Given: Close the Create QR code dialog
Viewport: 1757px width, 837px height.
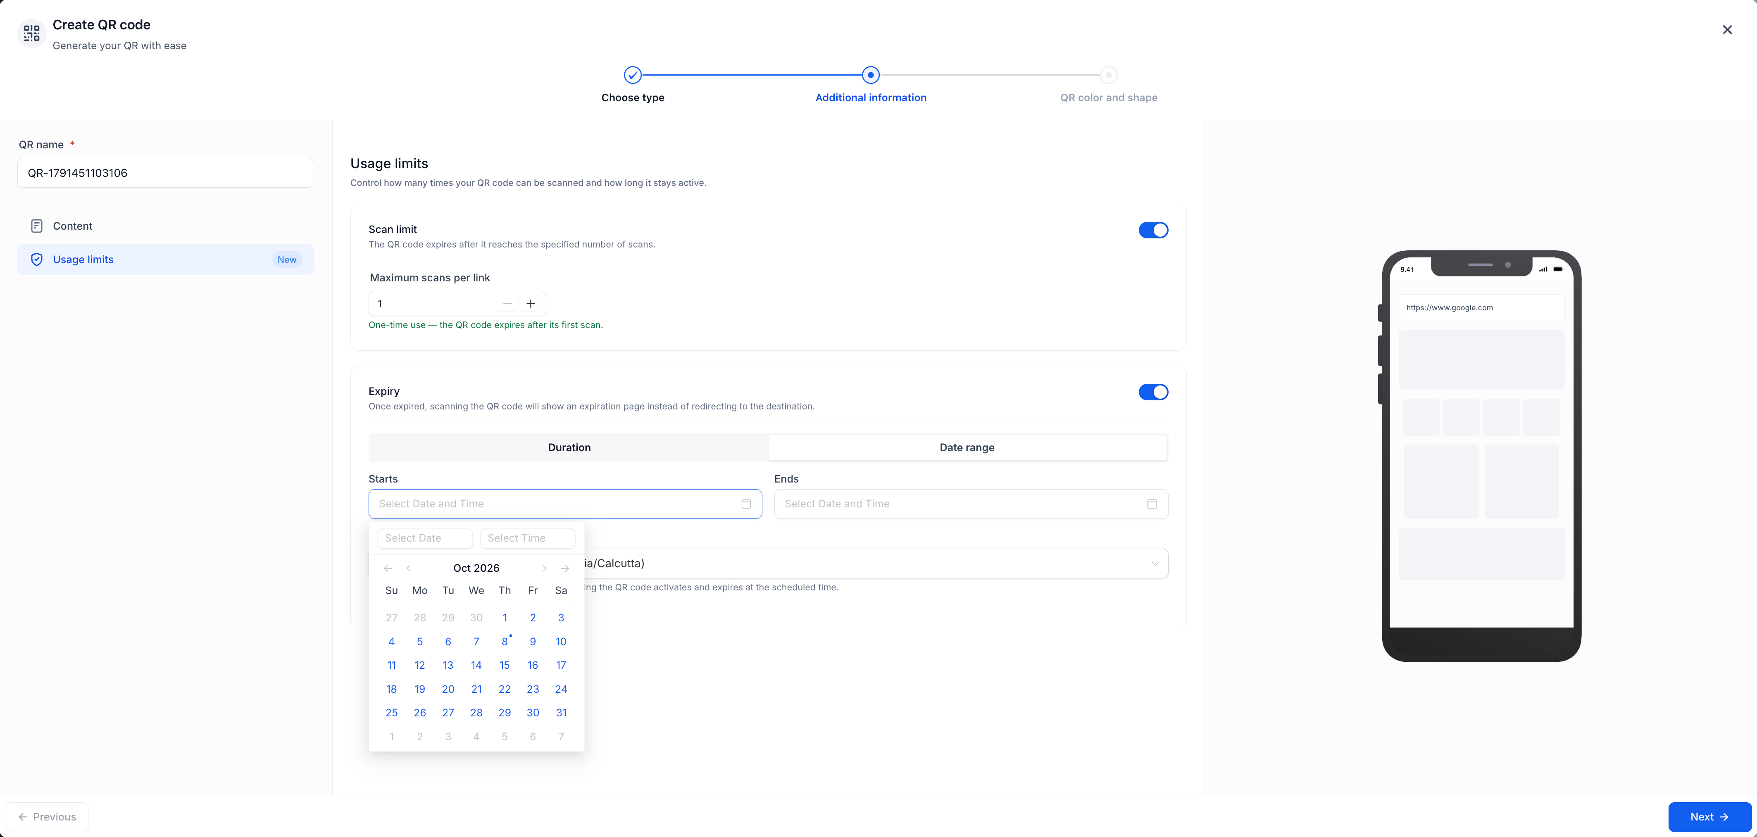Looking at the screenshot, I should coord(1727,29).
